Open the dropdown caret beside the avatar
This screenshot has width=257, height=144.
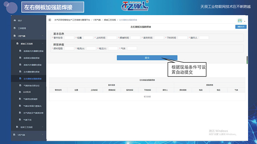(244, 21)
